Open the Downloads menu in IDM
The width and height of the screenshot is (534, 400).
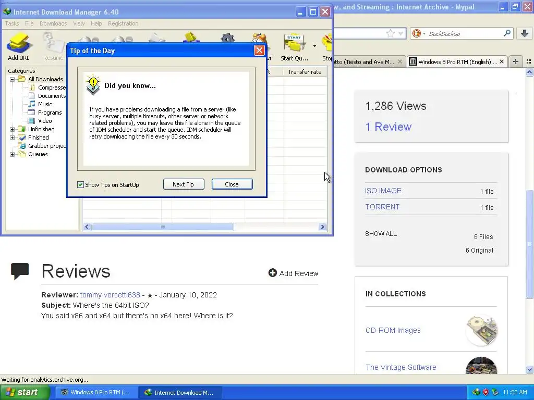pyautogui.click(x=53, y=23)
